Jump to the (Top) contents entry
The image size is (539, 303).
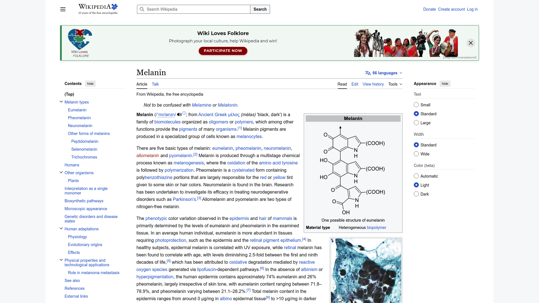pos(69,94)
